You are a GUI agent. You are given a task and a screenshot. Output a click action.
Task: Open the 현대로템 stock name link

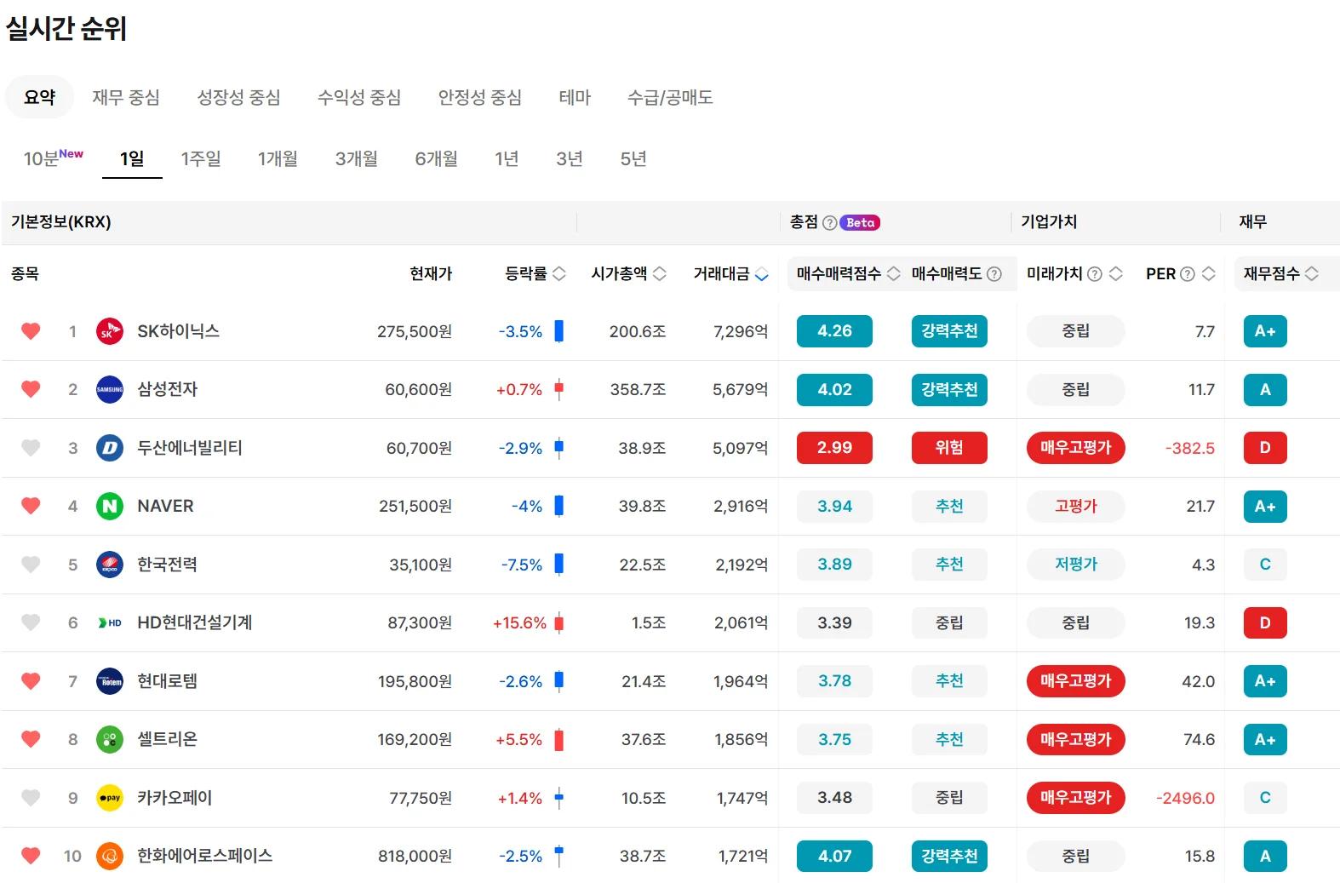pos(167,681)
